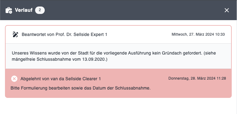Screen dimensions: 237x114
Task: Click the answer text about Gründach
Action: (x=114, y=56)
